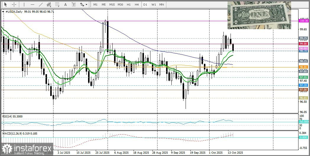Choose the text 'A' annotation tool
Screen dimensions: 310x156
click(65, 5)
